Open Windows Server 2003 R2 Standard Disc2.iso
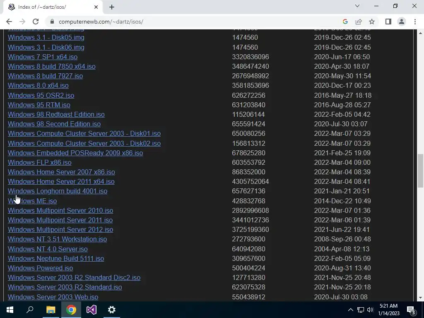 tap(74, 277)
